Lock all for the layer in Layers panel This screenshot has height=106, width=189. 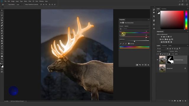(169, 54)
